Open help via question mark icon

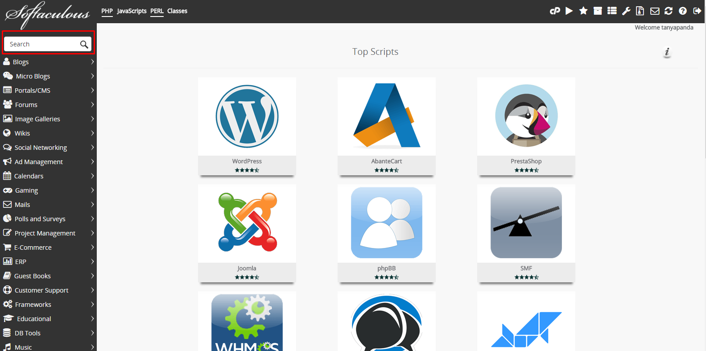point(683,11)
